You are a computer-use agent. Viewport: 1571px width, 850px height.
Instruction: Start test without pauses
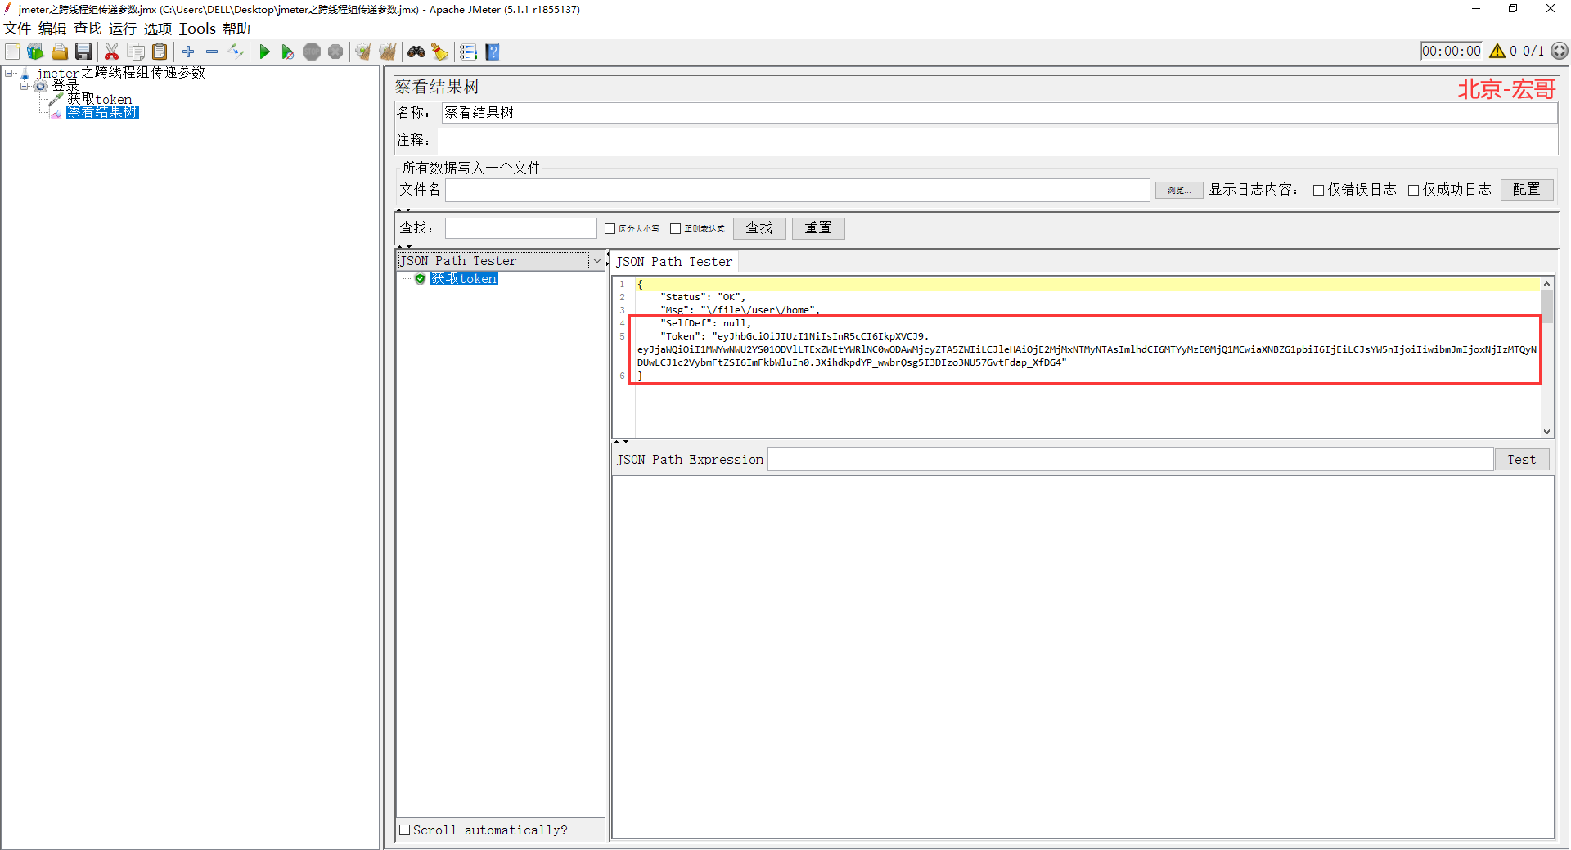click(287, 52)
